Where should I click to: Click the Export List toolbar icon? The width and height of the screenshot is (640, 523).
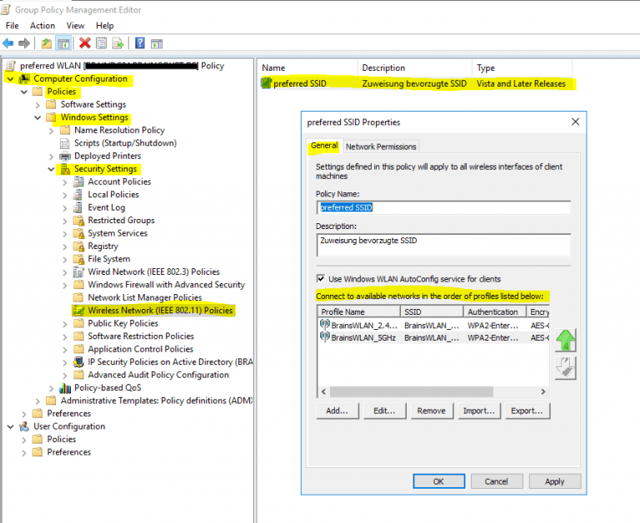(x=118, y=42)
